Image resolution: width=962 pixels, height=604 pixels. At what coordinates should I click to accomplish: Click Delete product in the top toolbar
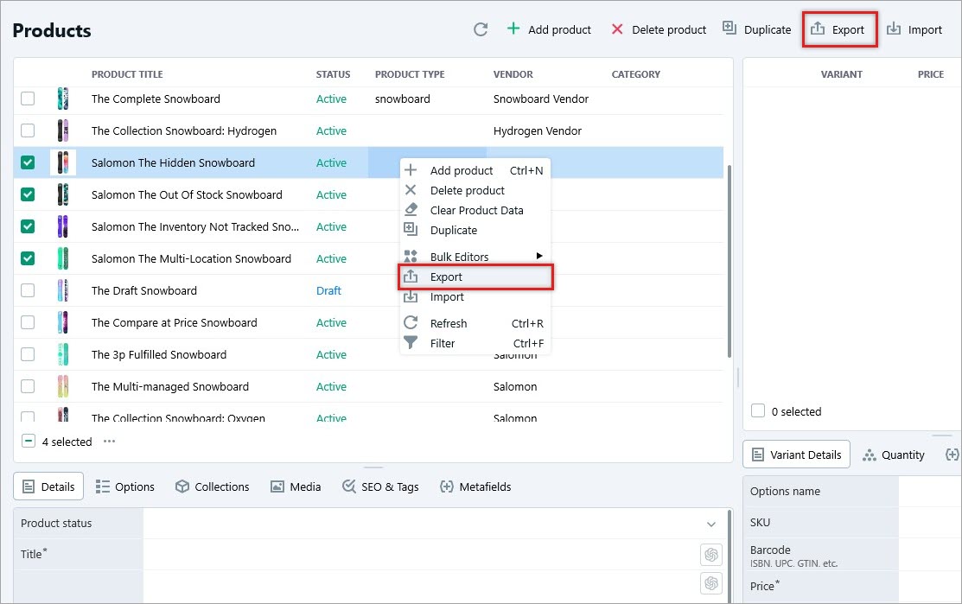659,29
